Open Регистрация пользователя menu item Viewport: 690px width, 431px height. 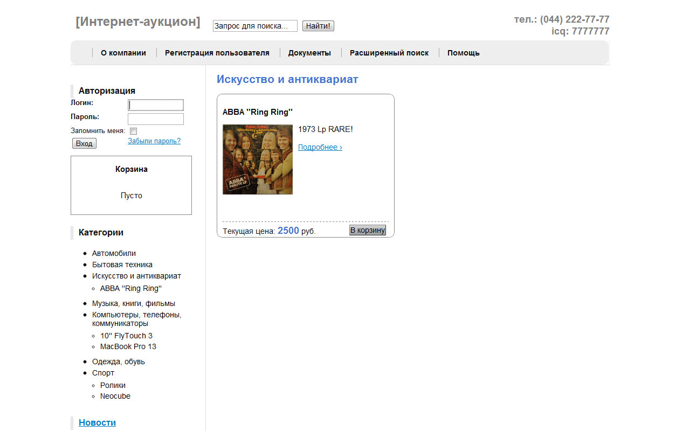[x=217, y=53]
